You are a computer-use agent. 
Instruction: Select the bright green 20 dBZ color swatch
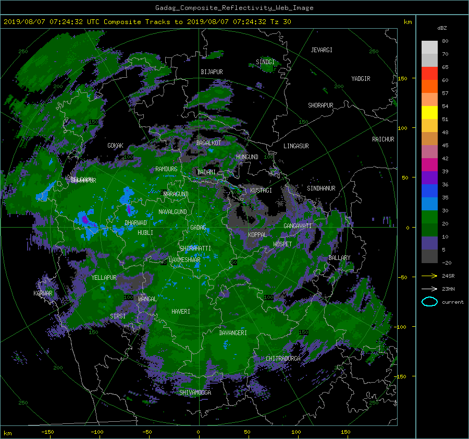(x=429, y=217)
